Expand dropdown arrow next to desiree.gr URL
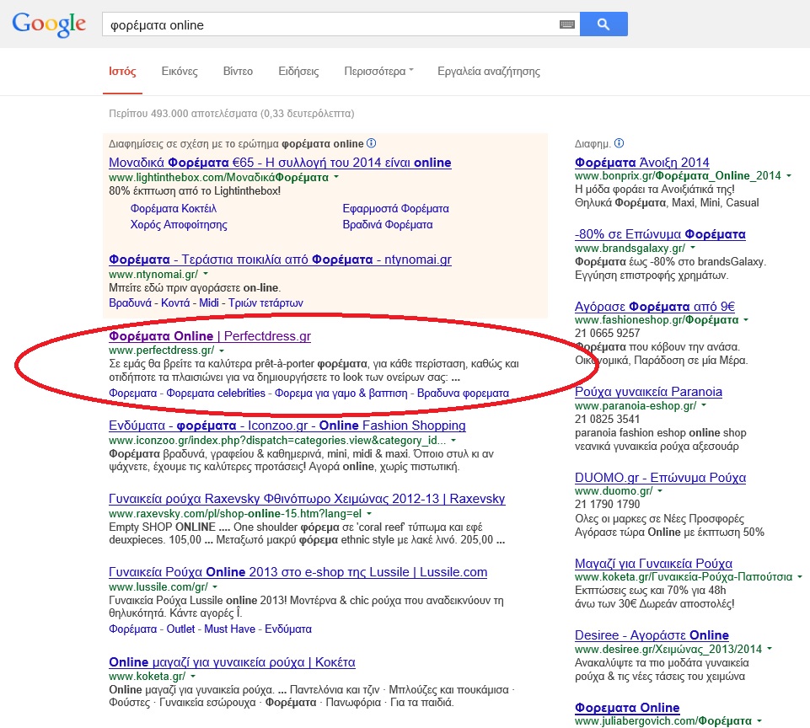810x728 pixels. click(x=770, y=649)
